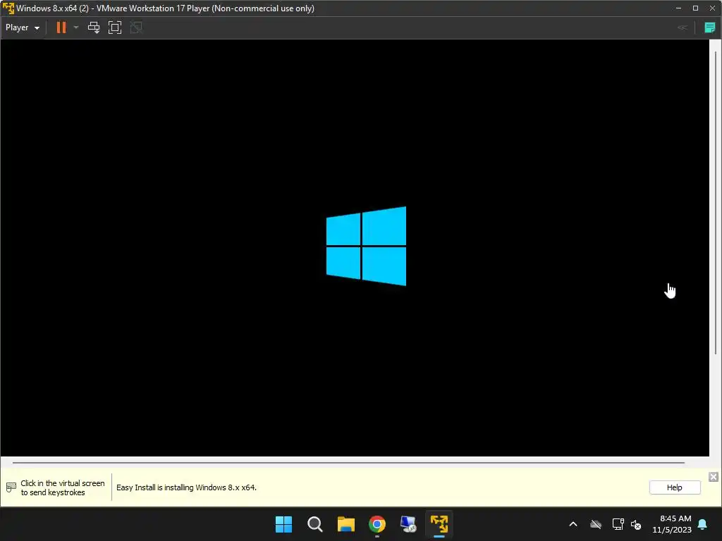This screenshot has height=541, width=722.
Task: Click VMware Player taskbar icon
Action: click(x=439, y=524)
